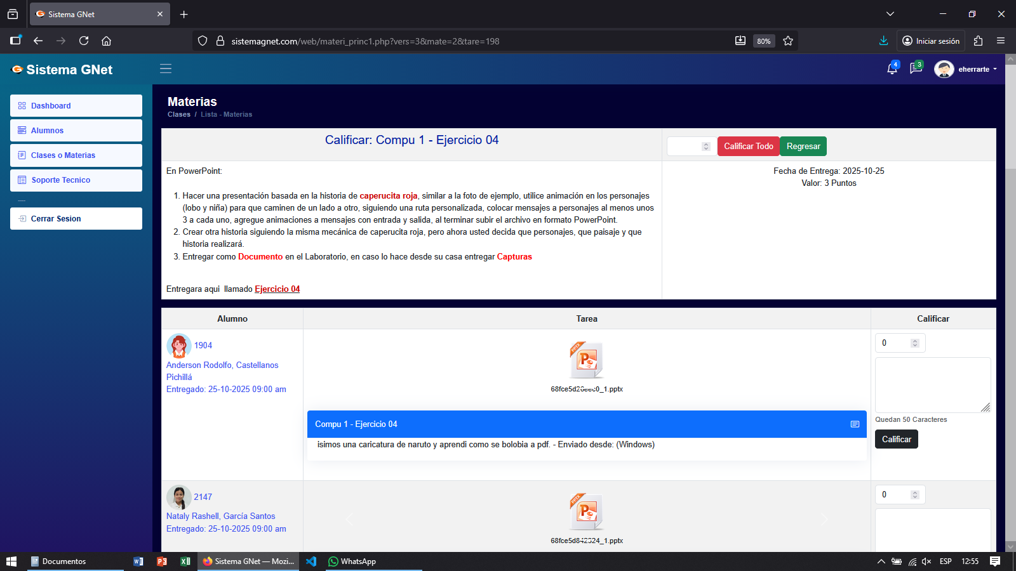Click the Ejercicio 04 red link
This screenshot has width=1016, height=571.
click(277, 289)
